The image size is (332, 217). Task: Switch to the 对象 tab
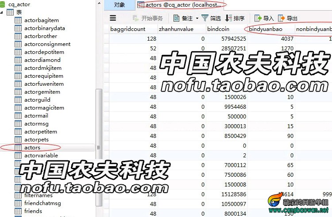pyautogui.click(x=120, y=5)
